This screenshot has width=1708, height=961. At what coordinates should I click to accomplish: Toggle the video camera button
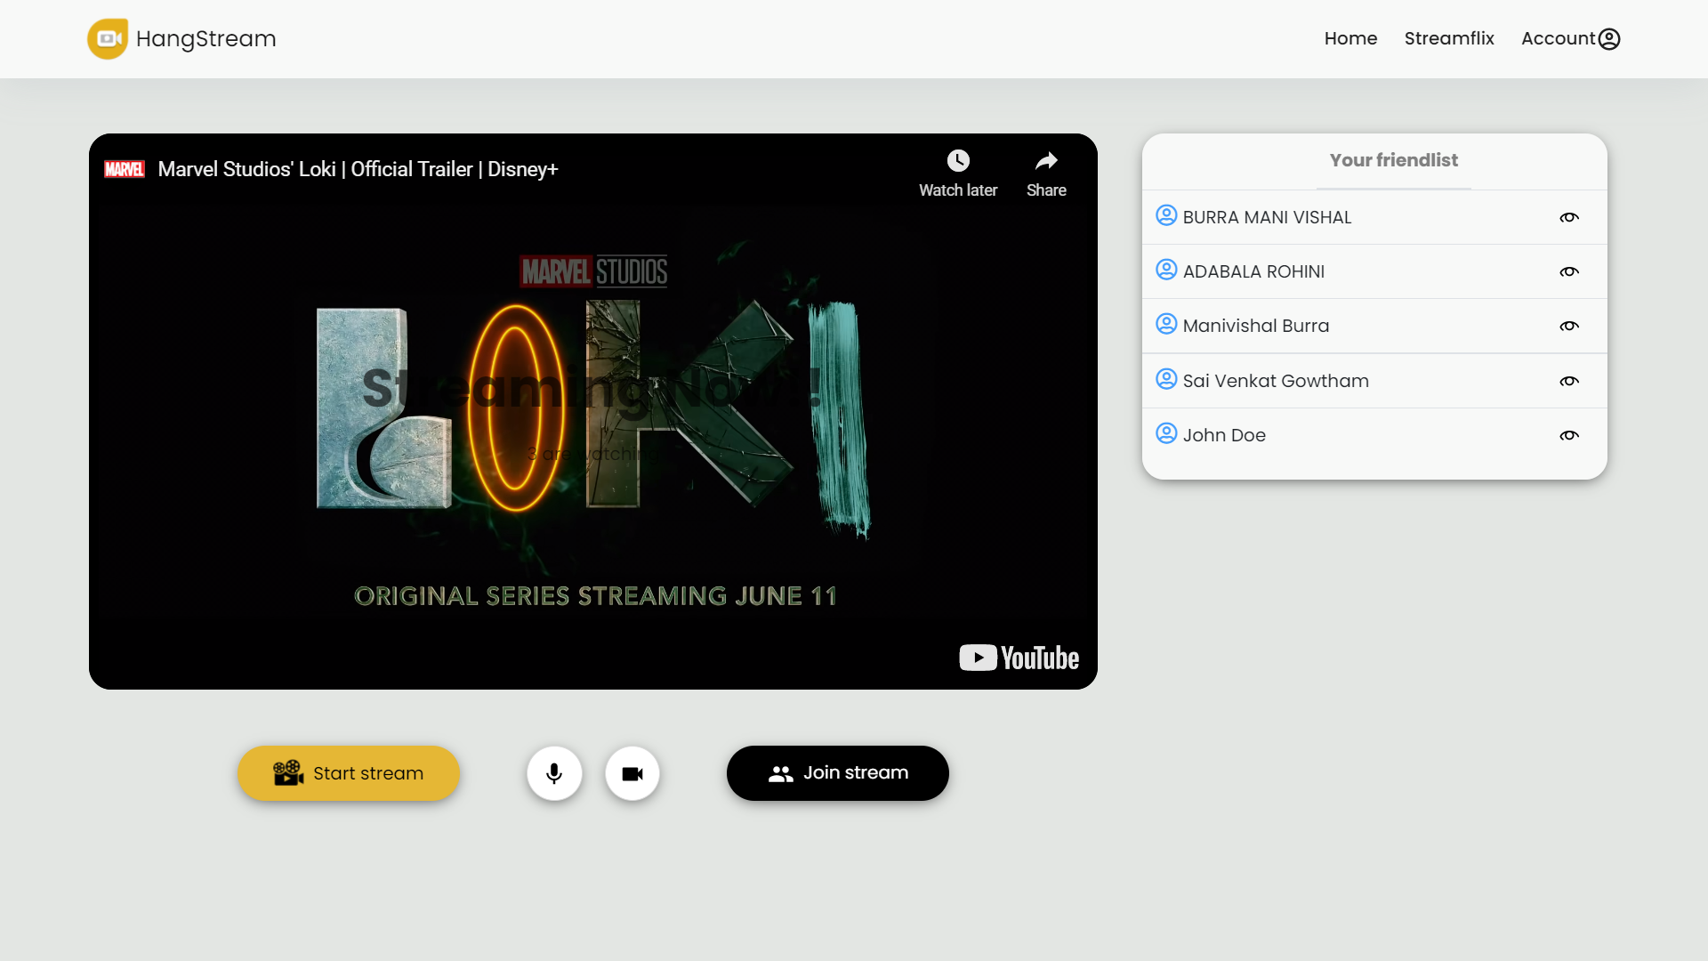[x=632, y=773]
